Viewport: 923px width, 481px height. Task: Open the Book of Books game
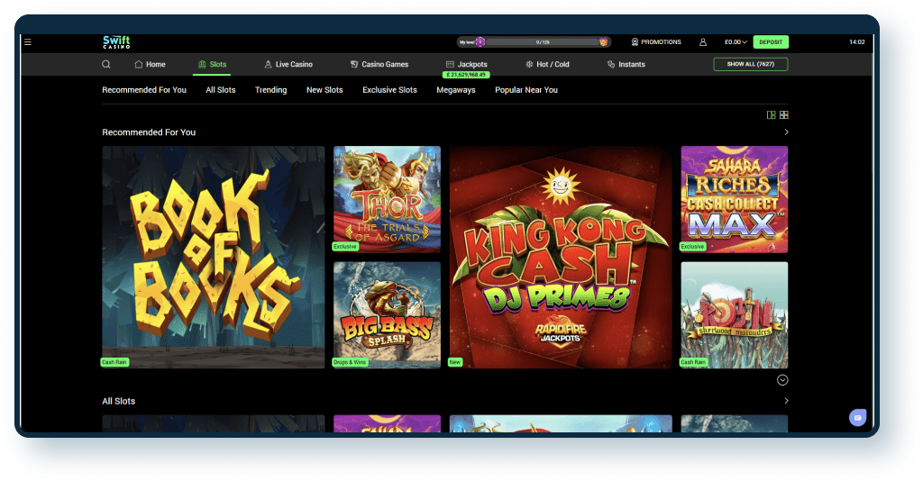coord(213,257)
